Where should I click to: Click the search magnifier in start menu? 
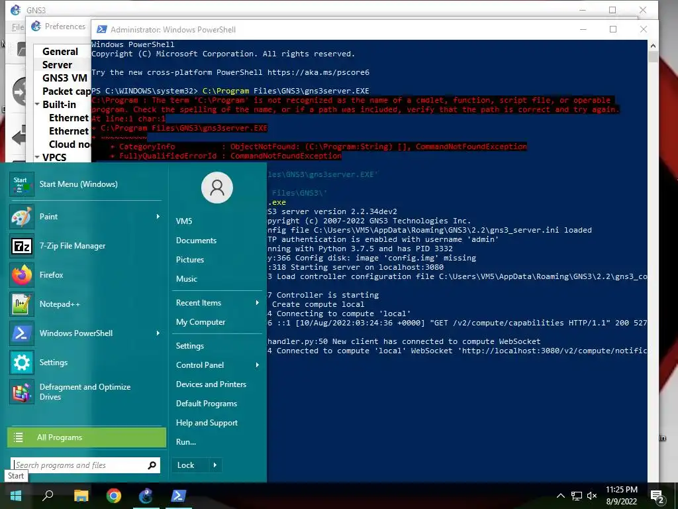(152, 465)
